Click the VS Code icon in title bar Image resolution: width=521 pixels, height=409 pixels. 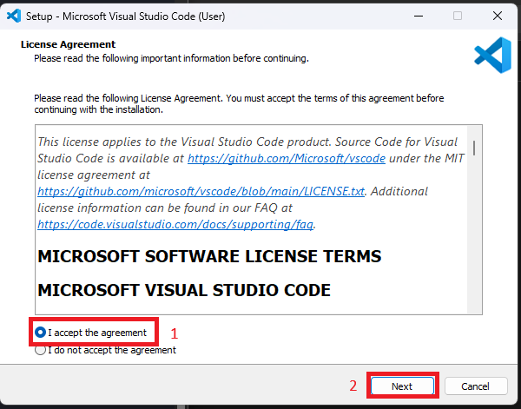(x=14, y=16)
